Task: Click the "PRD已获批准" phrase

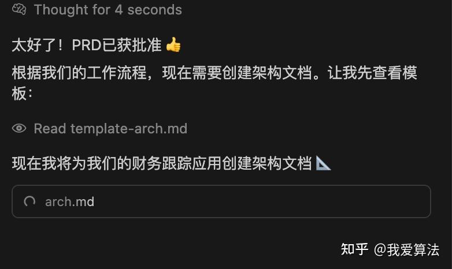Action: pos(116,45)
